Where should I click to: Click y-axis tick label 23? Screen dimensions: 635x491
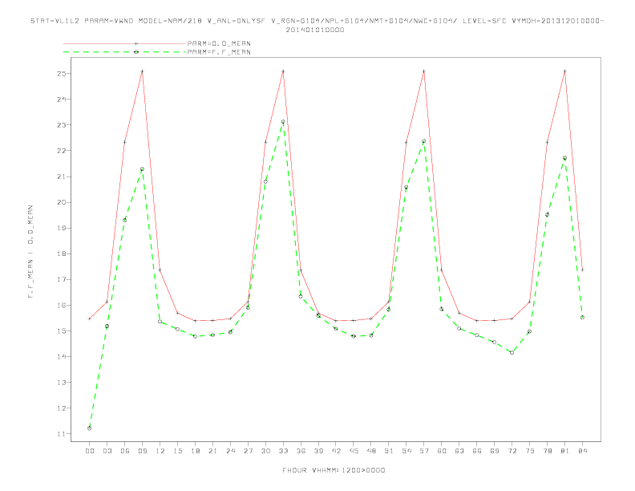pyautogui.click(x=61, y=125)
